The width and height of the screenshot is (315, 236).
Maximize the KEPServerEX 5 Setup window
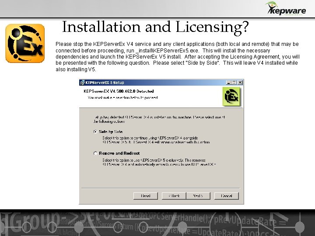234,83
